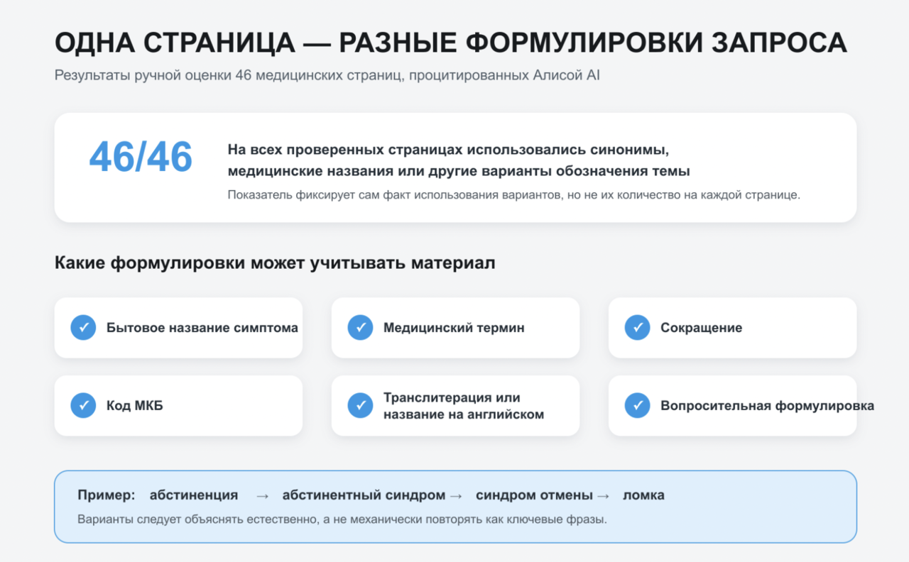
Task: Click the checkmark icon beside Бытовое название симптома
Action: [83, 328]
